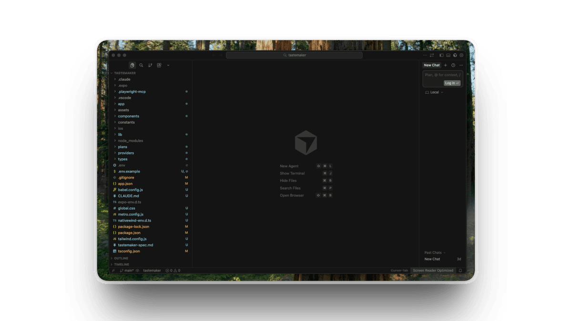Collapse the Past Chats section
The height and width of the screenshot is (321, 572).
click(x=435, y=253)
